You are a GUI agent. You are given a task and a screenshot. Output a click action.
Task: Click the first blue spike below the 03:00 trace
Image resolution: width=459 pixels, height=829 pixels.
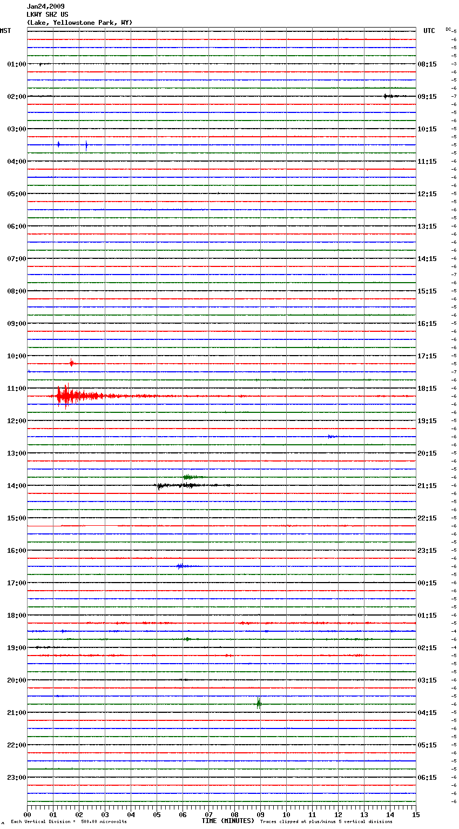pyautogui.click(x=58, y=144)
